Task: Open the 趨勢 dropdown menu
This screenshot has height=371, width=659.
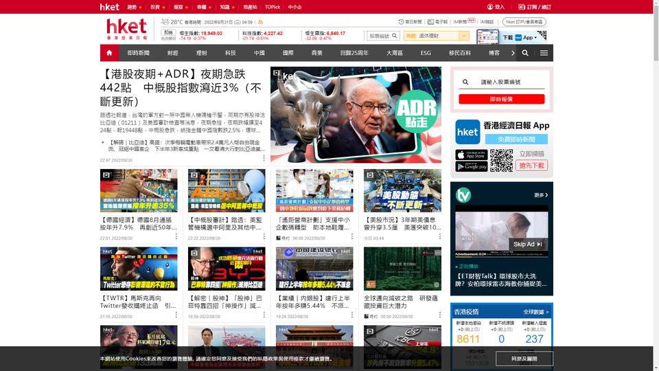Action: tap(135, 7)
